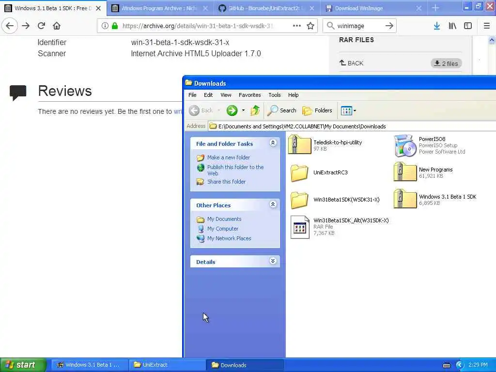Expand hidden system tray icons
The image size is (496, 372).
point(459,365)
